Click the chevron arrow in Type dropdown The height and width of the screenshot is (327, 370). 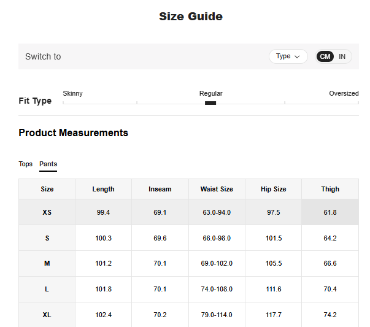(298, 56)
